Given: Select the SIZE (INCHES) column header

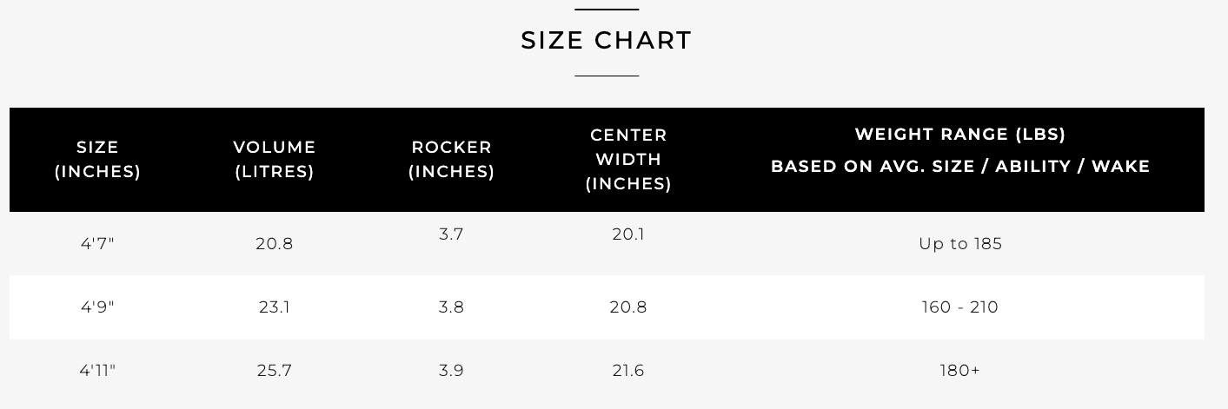Looking at the screenshot, I should tap(98, 160).
